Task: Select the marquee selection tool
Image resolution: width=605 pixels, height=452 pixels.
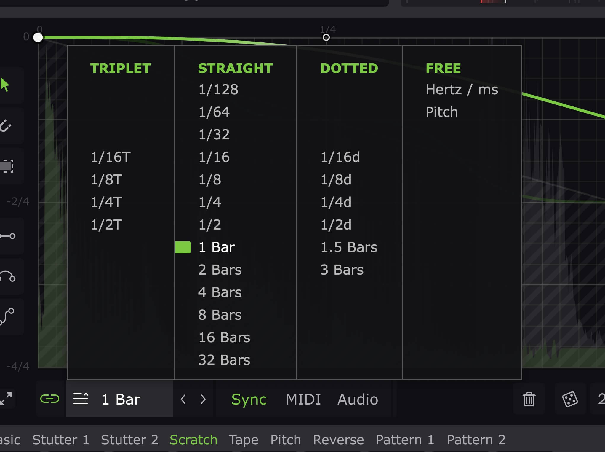Action: tap(7, 166)
